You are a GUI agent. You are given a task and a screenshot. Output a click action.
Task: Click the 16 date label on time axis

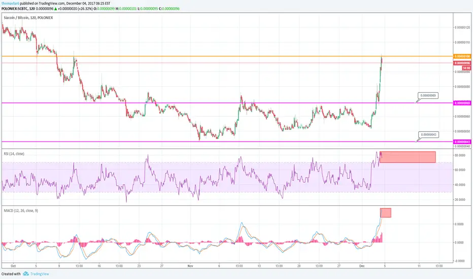pyautogui.click(x=99, y=266)
